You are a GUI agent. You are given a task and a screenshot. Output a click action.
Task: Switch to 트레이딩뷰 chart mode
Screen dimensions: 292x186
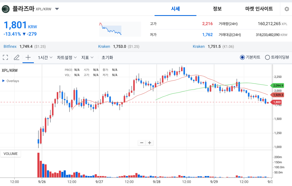(267, 57)
